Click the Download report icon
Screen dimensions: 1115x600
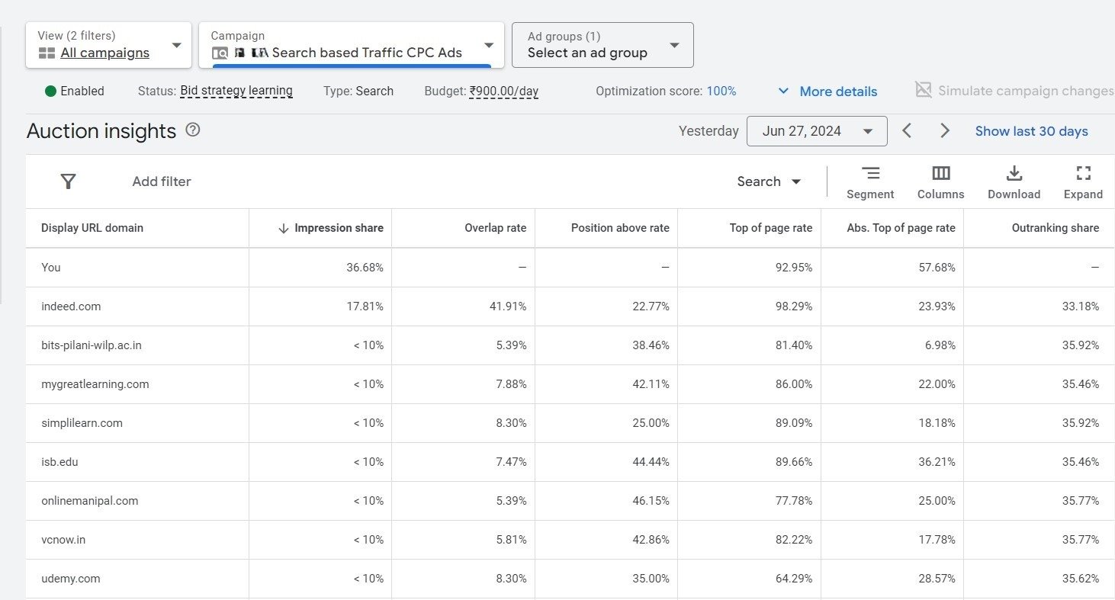(1014, 181)
